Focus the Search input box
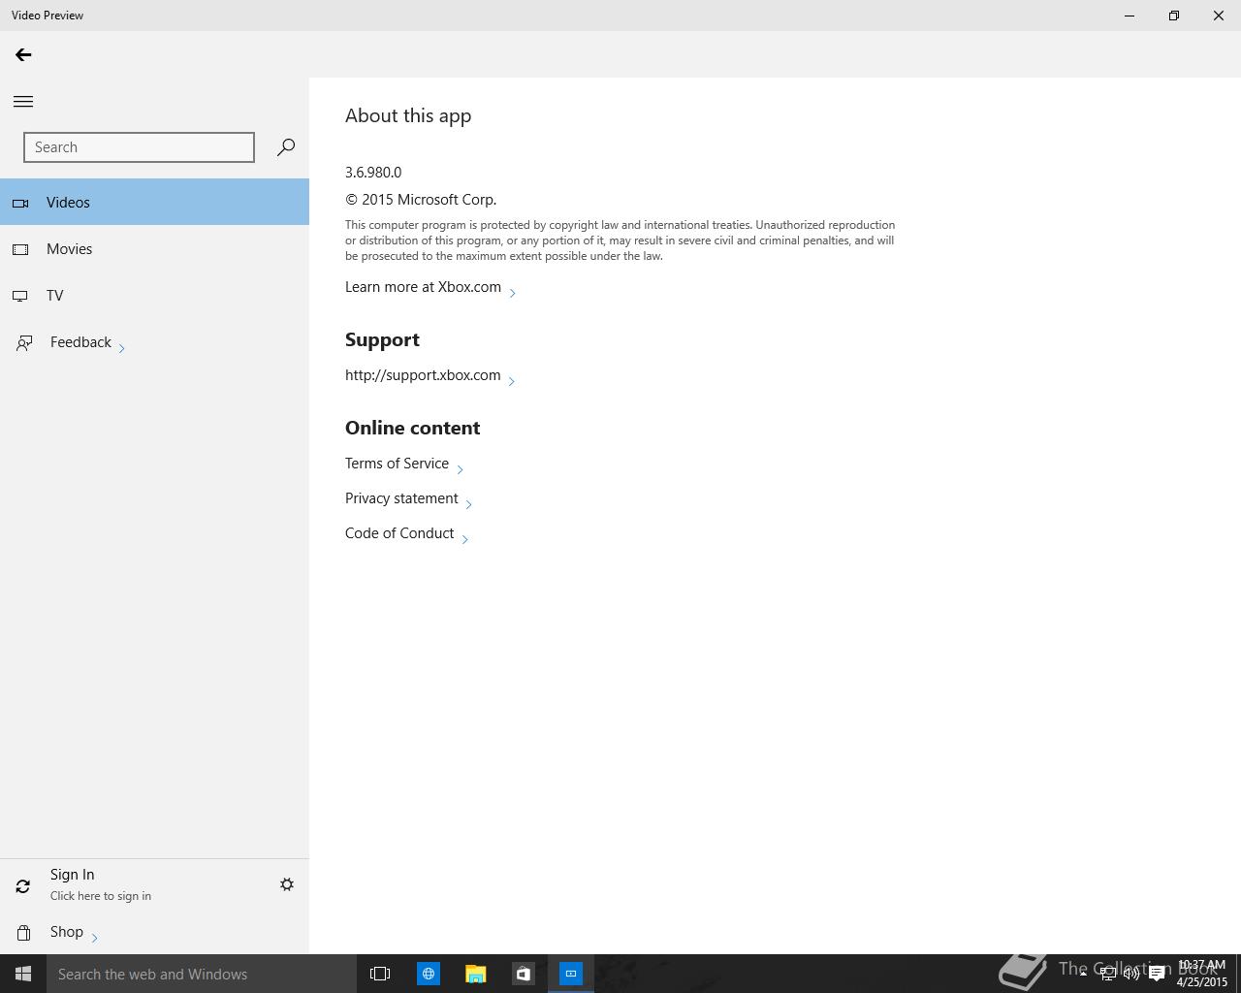Image resolution: width=1241 pixels, height=993 pixels. click(139, 147)
